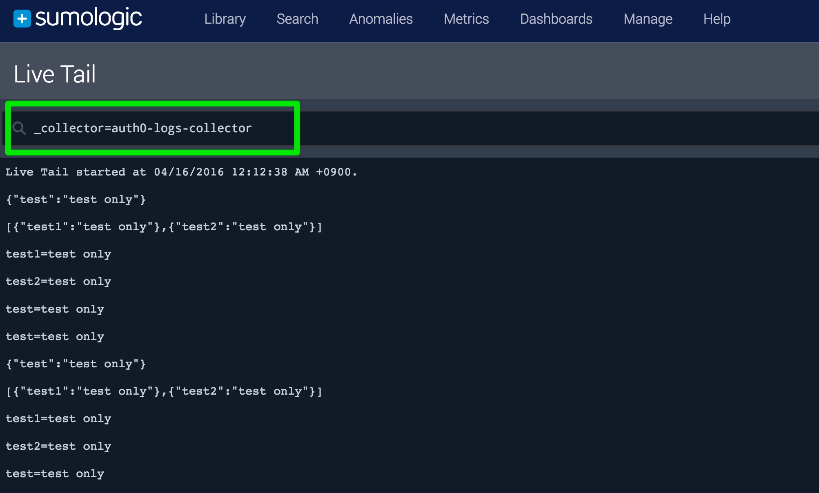Click the magnifying glass search icon

[x=19, y=128]
